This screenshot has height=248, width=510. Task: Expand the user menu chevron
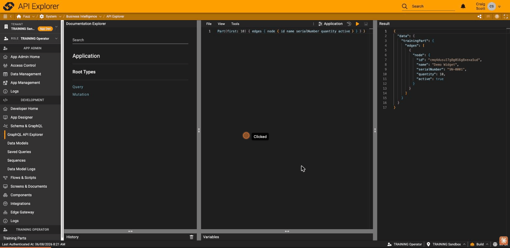click(x=499, y=6)
